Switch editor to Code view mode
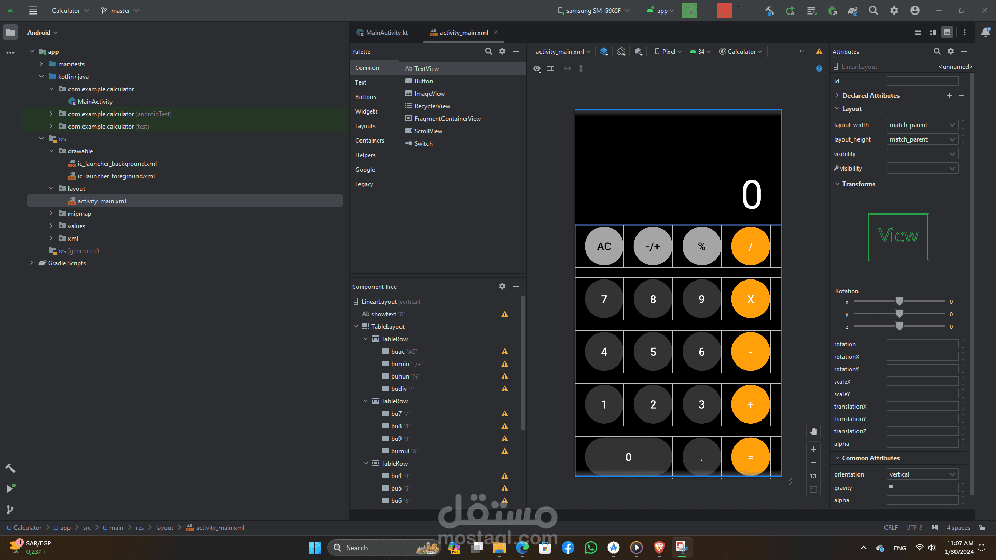Viewport: 996px width, 560px height. tap(918, 32)
